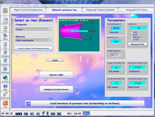Screen dimensions: 155x117
Task: Click the calendar icon on Load inventory bar
Action: 28,103
